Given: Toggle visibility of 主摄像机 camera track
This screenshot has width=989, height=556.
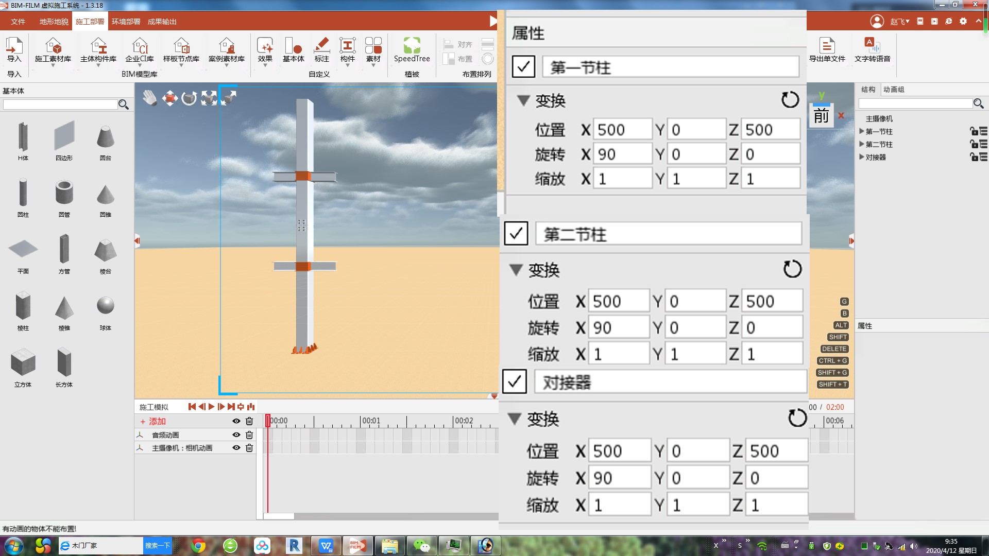Looking at the screenshot, I should [x=236, y=448].
